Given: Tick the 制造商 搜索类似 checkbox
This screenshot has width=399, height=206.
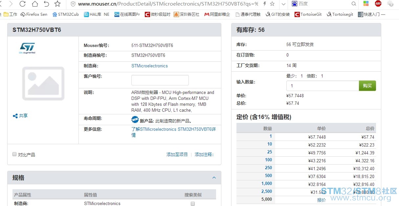Looking at the screenshot, I should pyautogui.click(x=193, y=204).
